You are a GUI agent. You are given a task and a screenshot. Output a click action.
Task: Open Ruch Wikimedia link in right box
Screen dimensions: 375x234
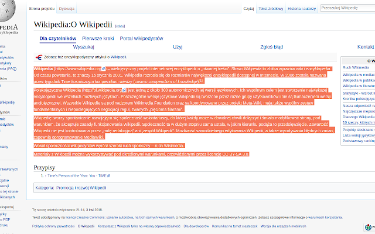tap(356, 68)
